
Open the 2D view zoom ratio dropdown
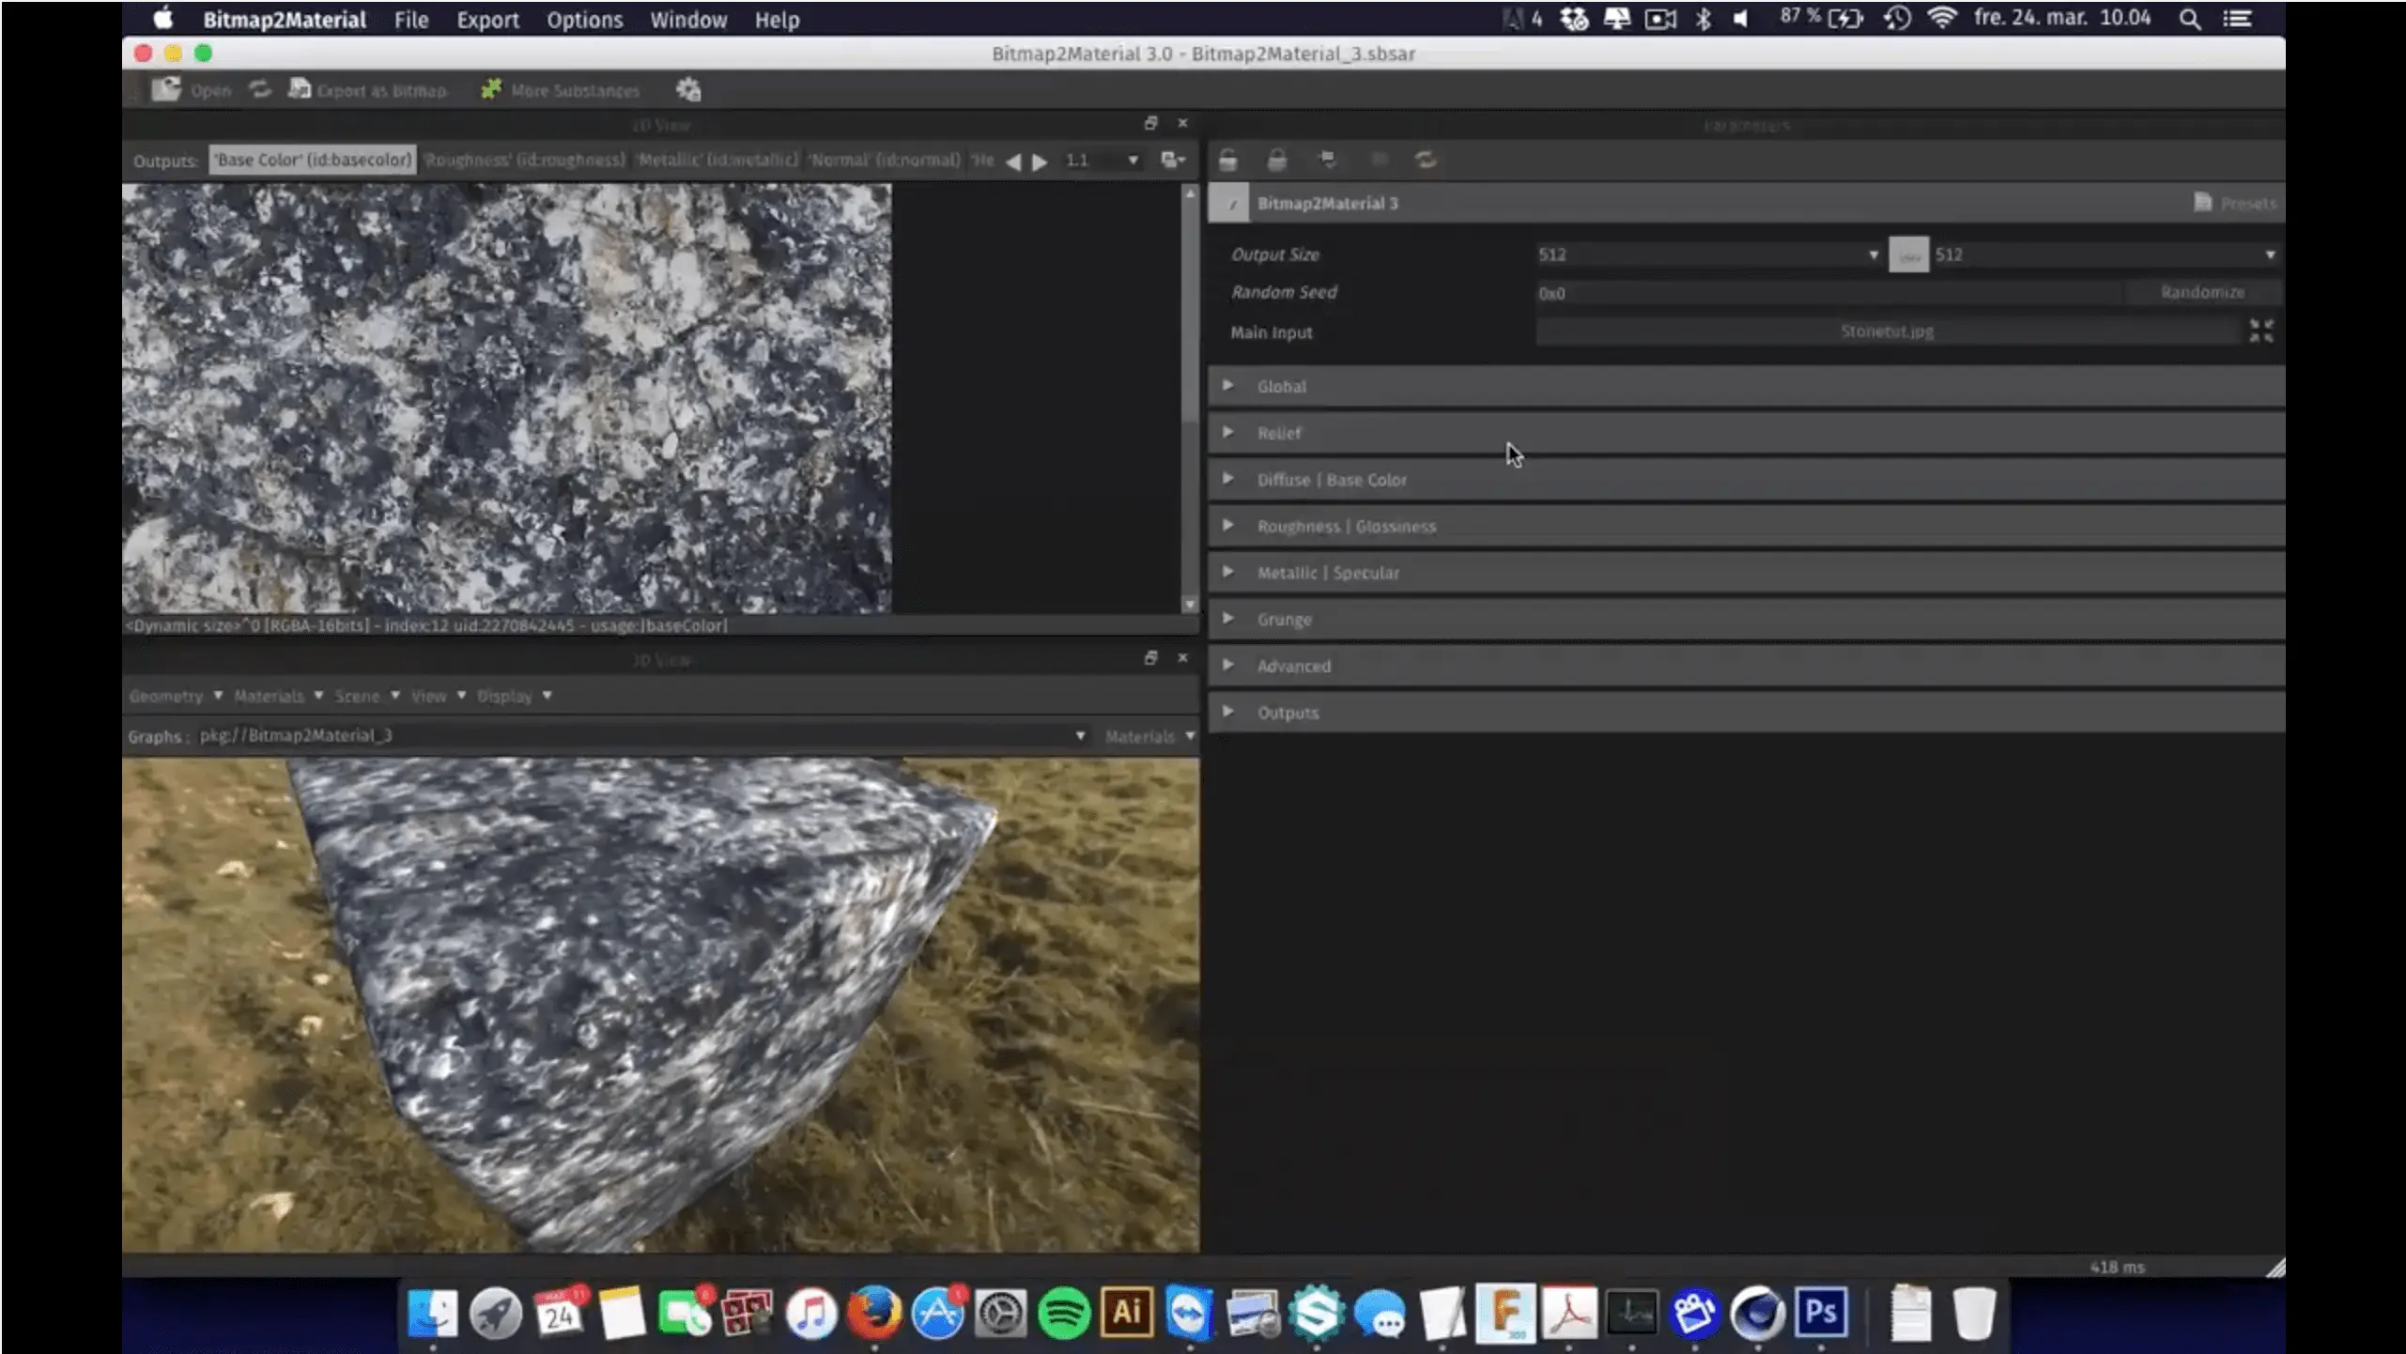[x=1102, y=161]
